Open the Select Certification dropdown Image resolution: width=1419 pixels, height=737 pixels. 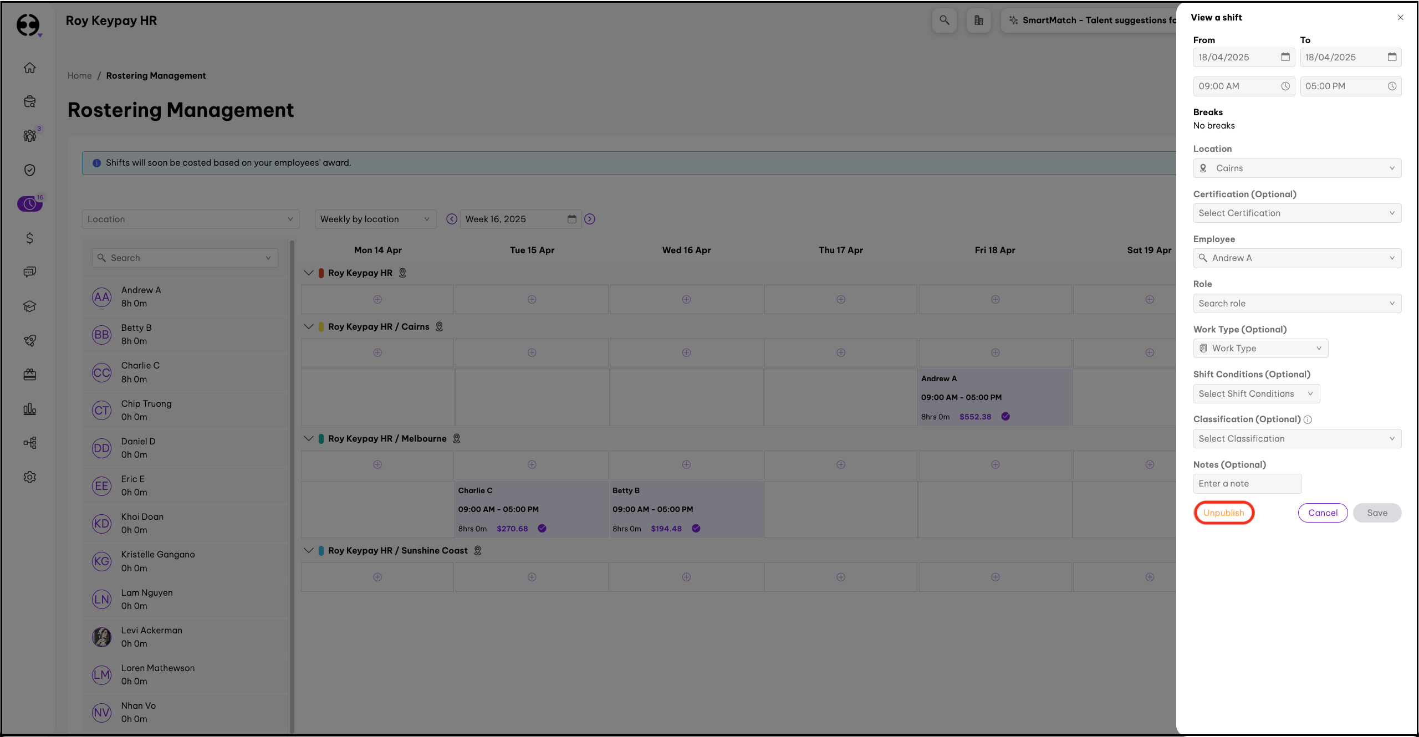pos(1297,213)
